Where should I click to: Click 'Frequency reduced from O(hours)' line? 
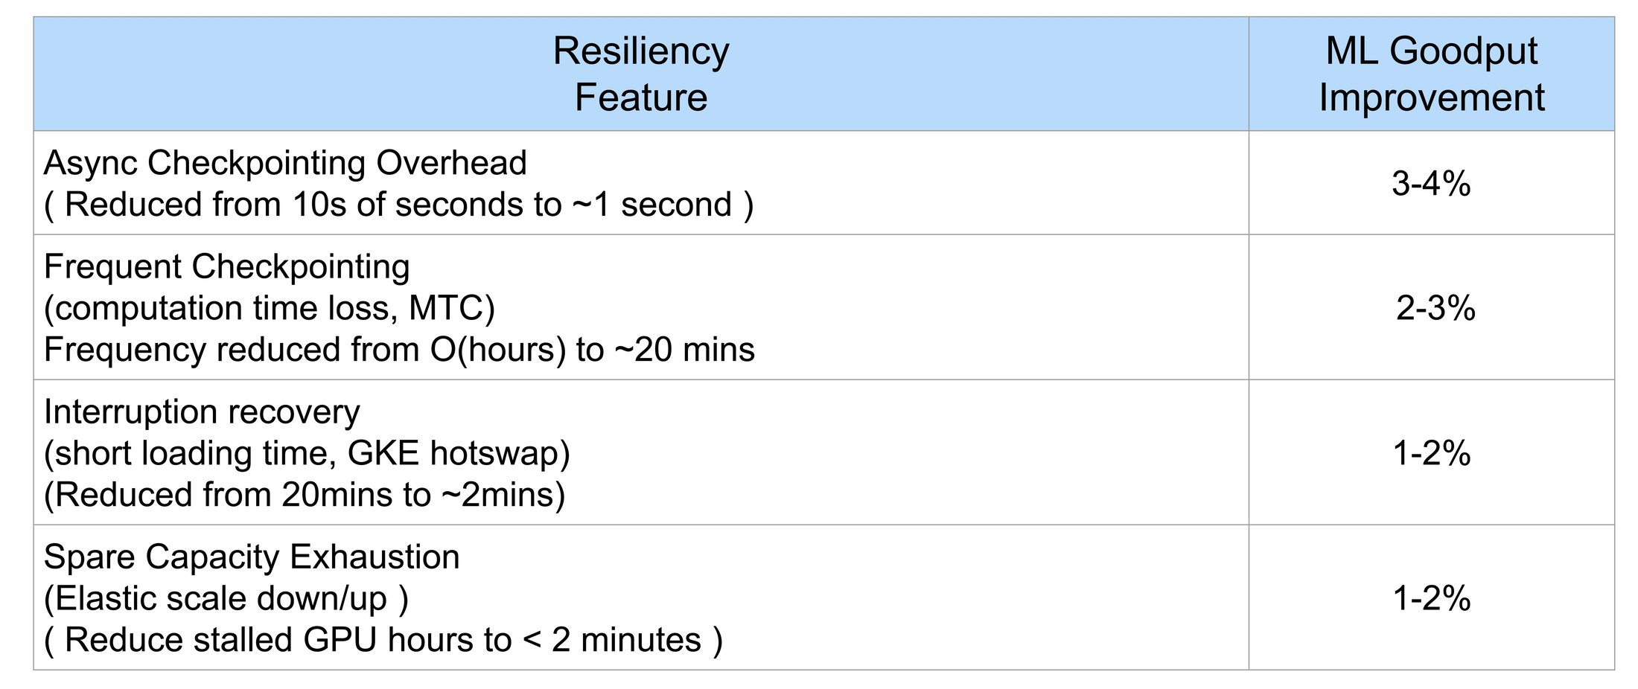pos(399,350)
